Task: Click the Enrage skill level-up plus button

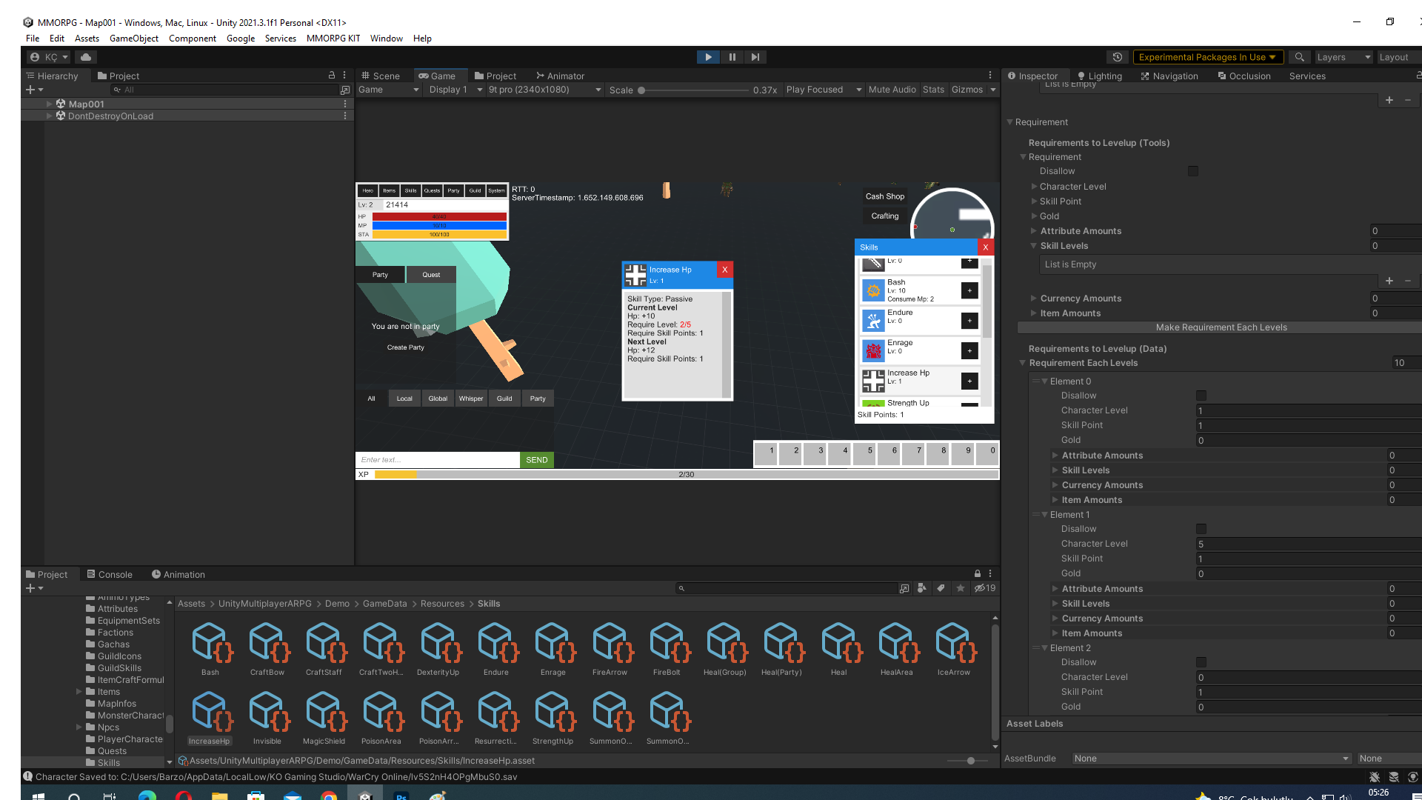Action: [x=969, y=350]
